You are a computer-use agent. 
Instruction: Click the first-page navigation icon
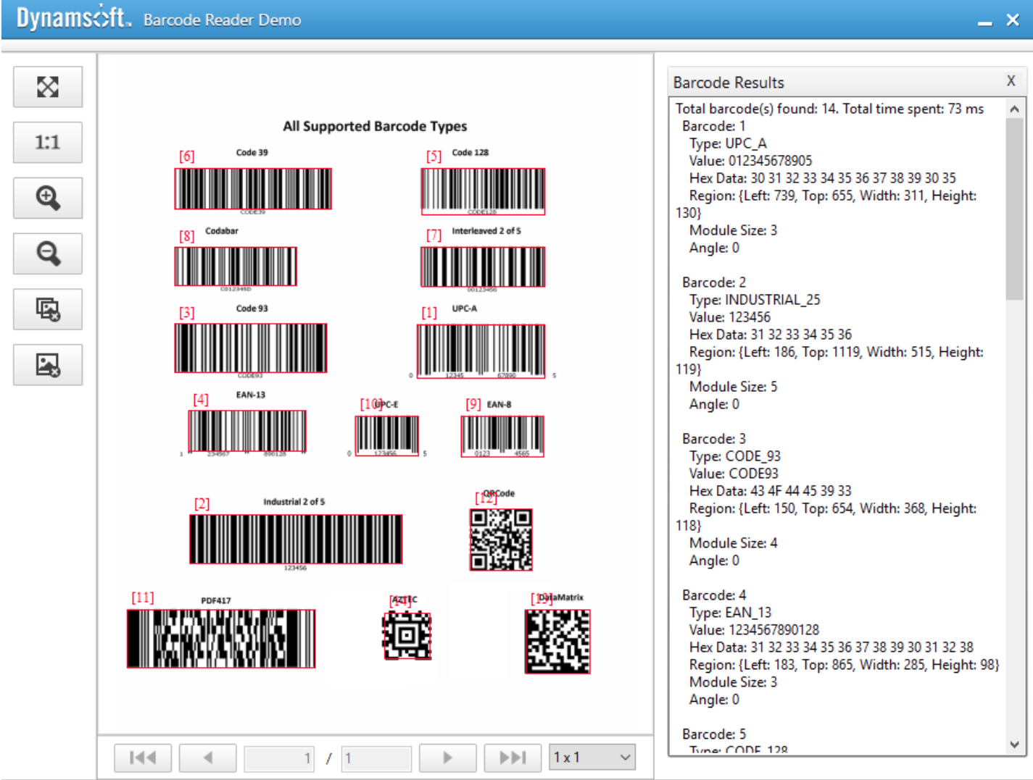coord(142,757)
